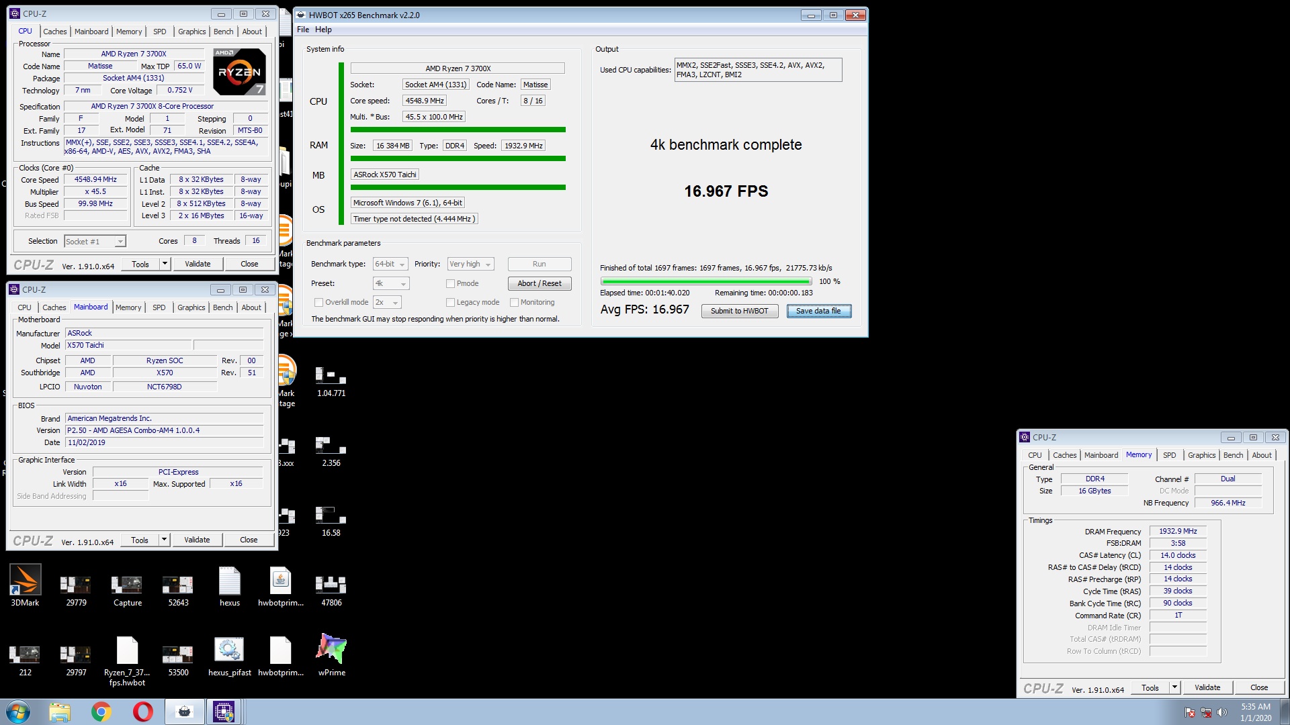Open the 29779 screenshot file icon
Screen dimensions: 1290x725
(x=76, y=586)
